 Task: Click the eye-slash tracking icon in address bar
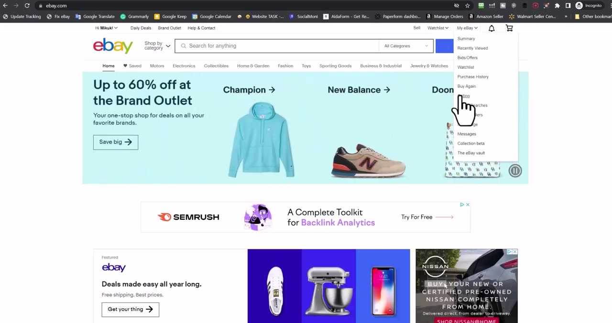click(x=457, y=6)
